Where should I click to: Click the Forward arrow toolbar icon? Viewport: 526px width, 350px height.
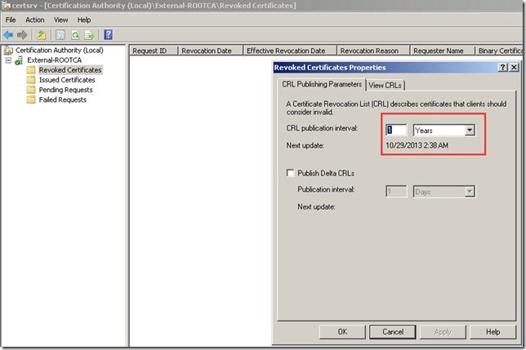(x=22, y=34)
